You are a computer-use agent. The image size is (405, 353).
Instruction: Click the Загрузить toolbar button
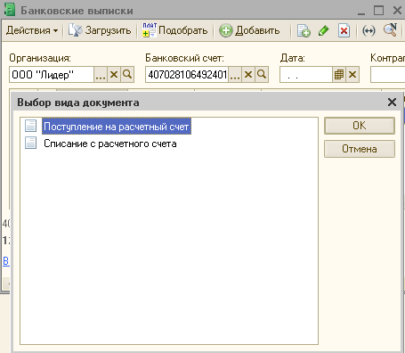100,30
